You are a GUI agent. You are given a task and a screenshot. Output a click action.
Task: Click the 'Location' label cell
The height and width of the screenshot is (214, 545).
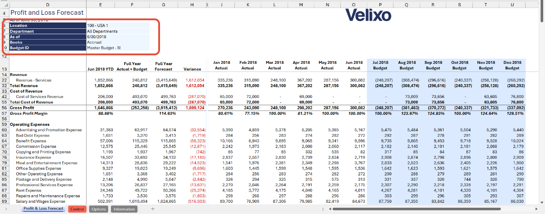pyautogui.click(x=47, y=26)
